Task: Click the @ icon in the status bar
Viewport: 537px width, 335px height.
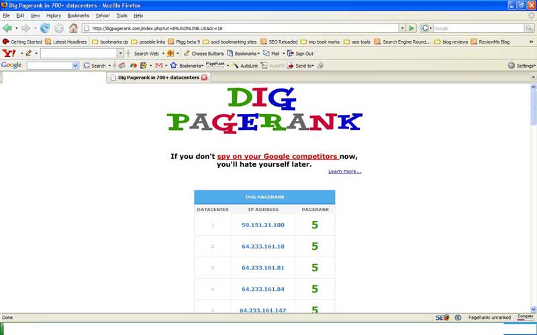Action: click(x=458, y=318)
